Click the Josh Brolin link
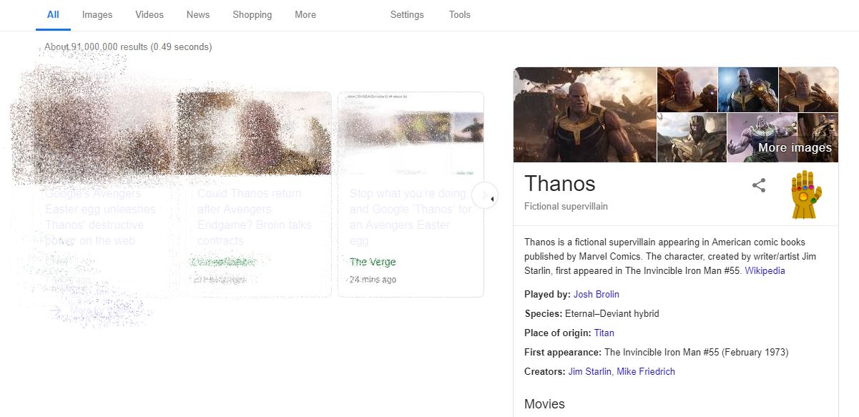Screen dimensions: 859x417 click(596, 294)
